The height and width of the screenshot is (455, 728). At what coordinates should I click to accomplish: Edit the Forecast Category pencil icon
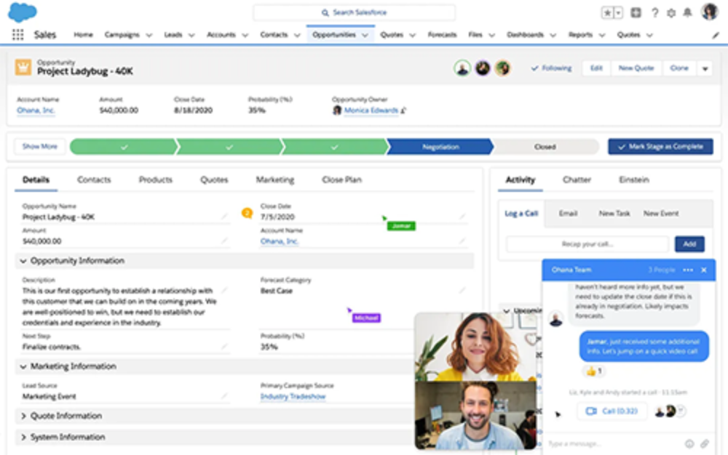coord(462,290)
